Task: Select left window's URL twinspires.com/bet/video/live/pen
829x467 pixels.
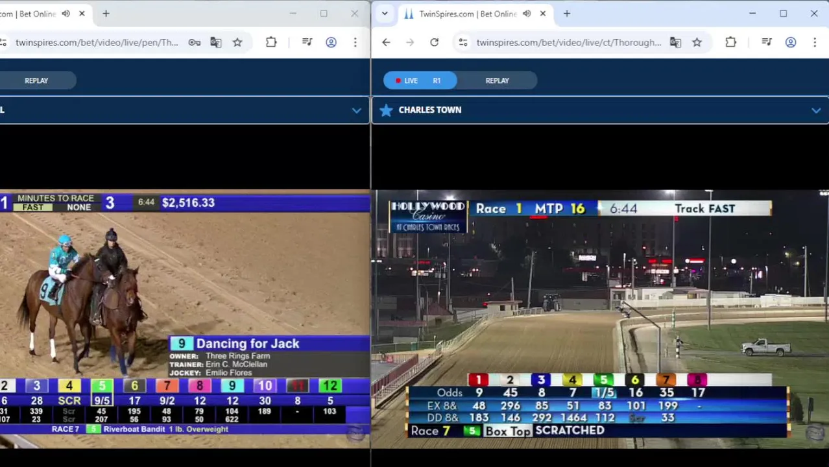Action: (x=97, y=42)
